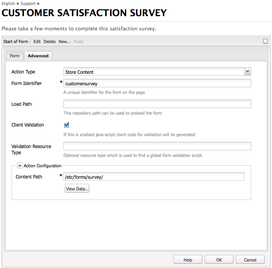Screen dimensions: 272x268
Task: Select the Advanced tab
Action: tap(38, 56)
